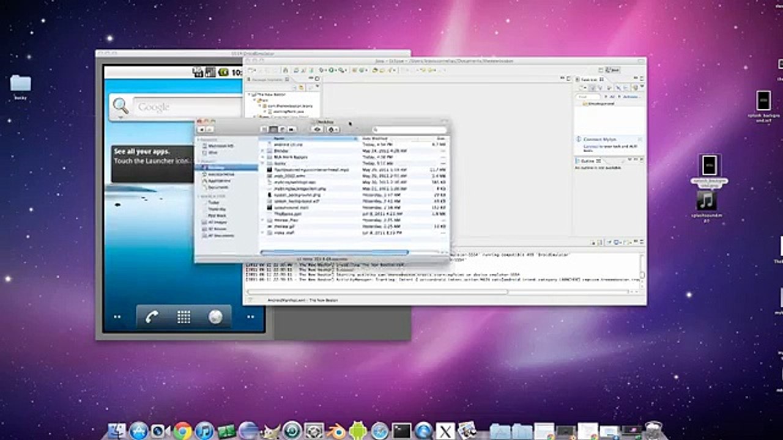This screenshot has width=783, height=440.
Task: Collapse The New Boston project in Package Explorer
Action: click(x=249, y=95)
